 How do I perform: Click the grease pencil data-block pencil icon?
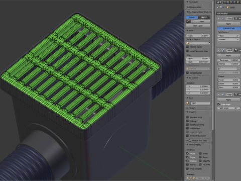(x=188, y=22)
